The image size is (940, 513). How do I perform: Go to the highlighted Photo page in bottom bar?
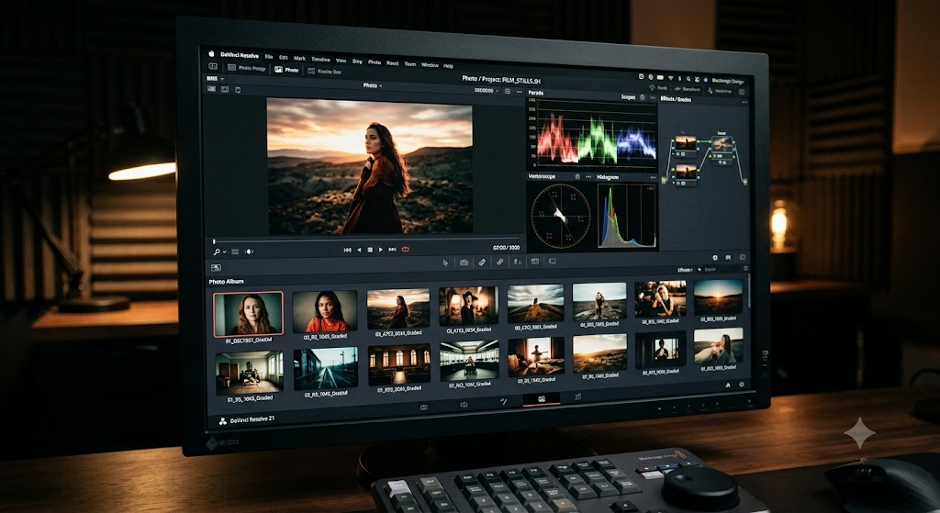point(542,399)
